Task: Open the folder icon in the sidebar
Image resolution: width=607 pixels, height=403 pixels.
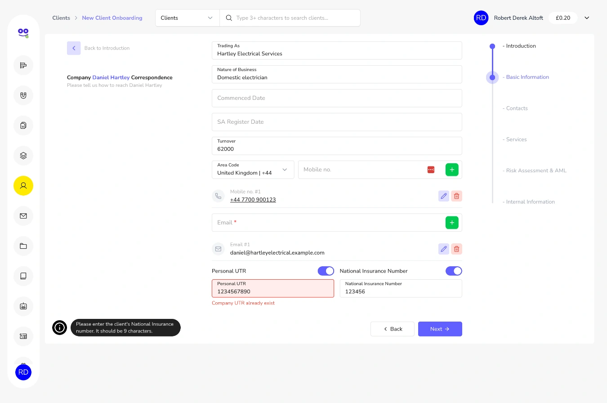Action: (x=23, y=246)
